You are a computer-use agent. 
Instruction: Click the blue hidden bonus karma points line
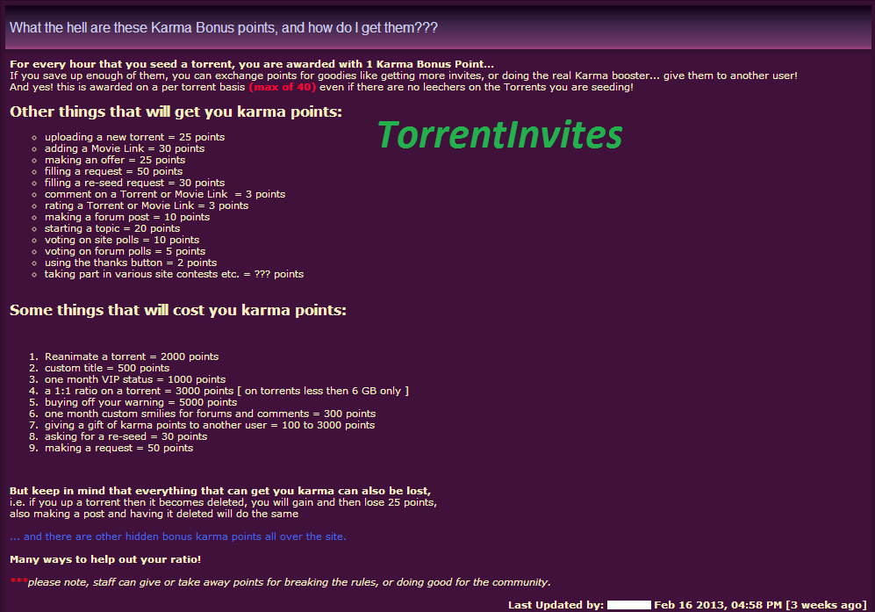click(178, 536)
